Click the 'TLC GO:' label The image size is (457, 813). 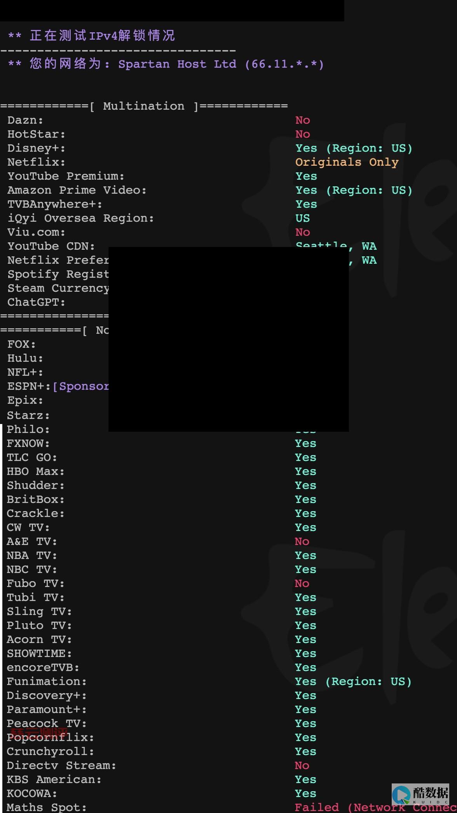pos(32,457)
